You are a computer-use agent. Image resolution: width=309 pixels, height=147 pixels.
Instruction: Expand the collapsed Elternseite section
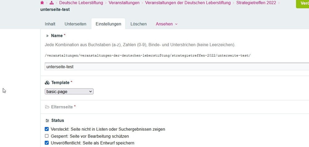pos(63,107)
